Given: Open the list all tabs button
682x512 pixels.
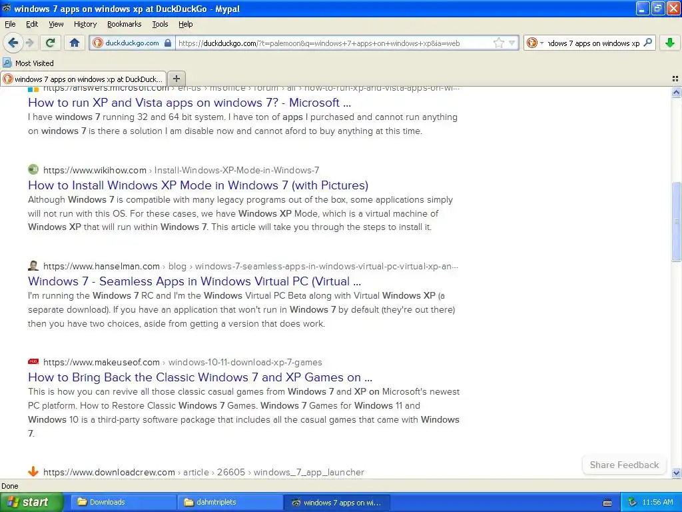Looking at the screenshot, I should coord(675,79).
